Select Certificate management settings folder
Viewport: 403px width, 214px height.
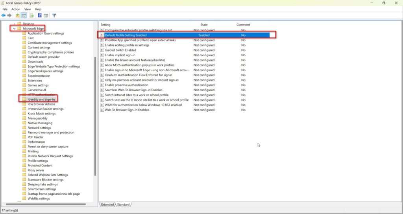[50, 42]
